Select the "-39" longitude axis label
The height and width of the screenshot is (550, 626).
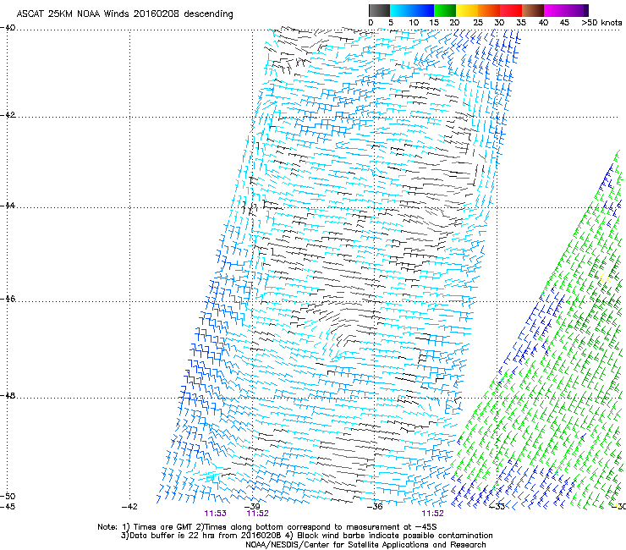(252, 507)
